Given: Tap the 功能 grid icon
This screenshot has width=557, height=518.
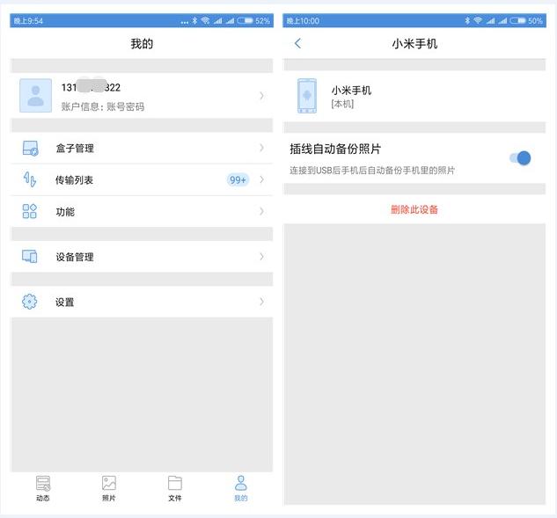Looking at the screenshot, I should point(30,211).
